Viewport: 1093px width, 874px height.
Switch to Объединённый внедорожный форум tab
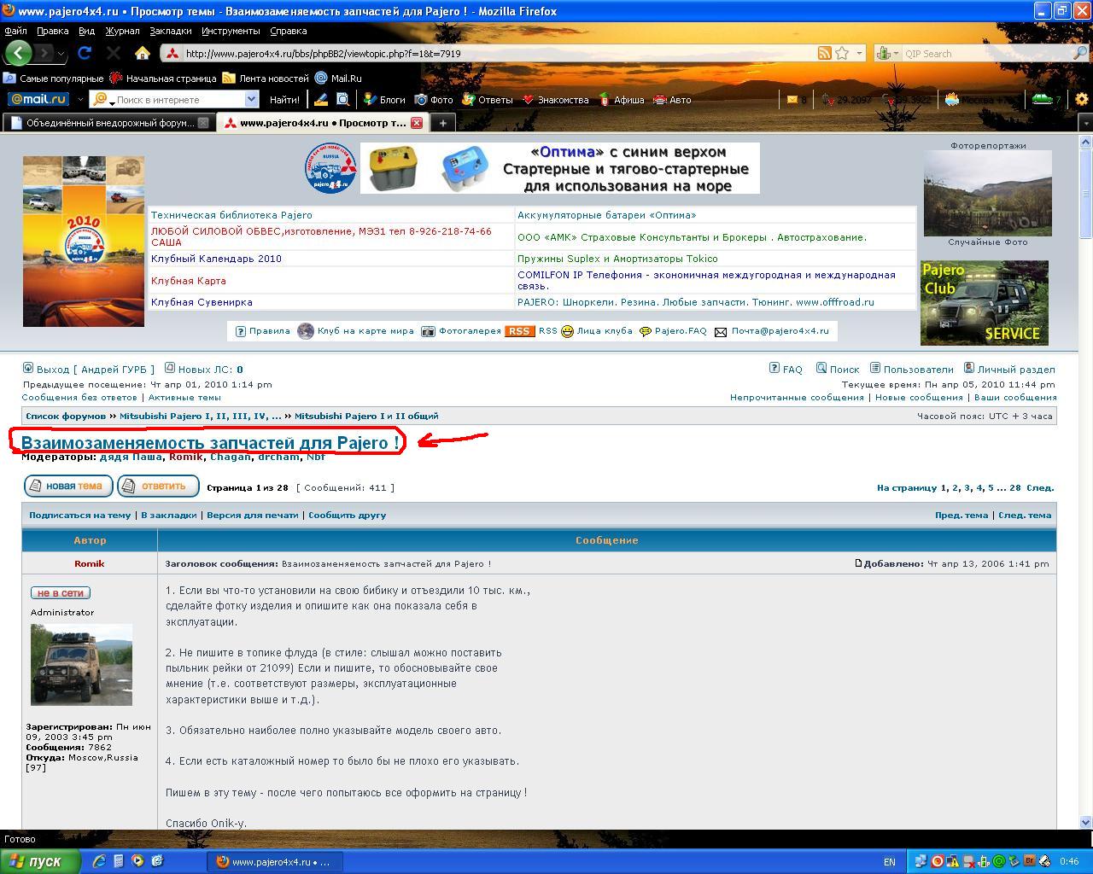coord(109,123)
